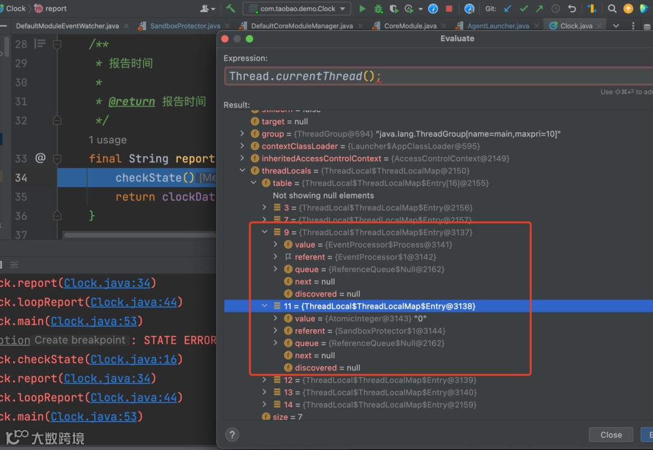This screenshot has width=653, height=450.
Task: Click editor horizontal scrollbar
Action: (x=140, y=235)
